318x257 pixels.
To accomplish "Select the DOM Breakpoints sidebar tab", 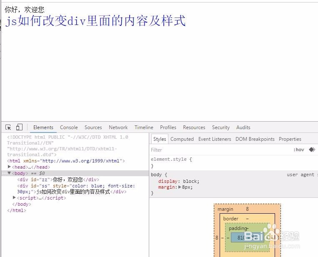I will [x=255, y=139].
